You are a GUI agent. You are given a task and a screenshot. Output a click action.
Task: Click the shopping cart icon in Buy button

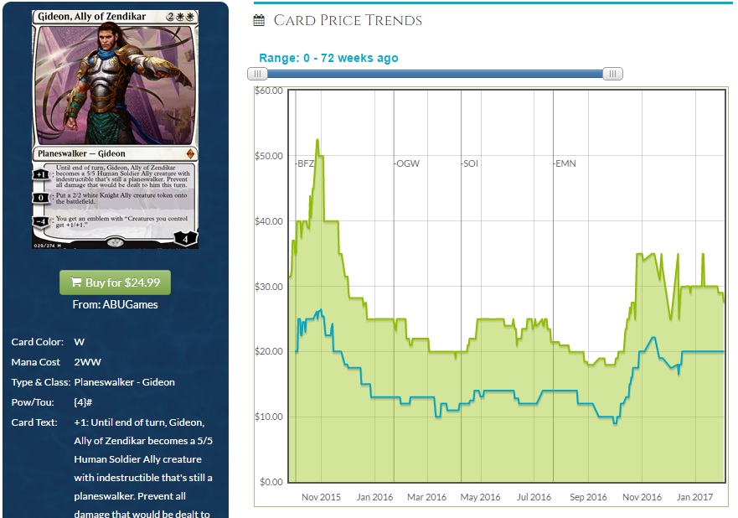point(75,282)
